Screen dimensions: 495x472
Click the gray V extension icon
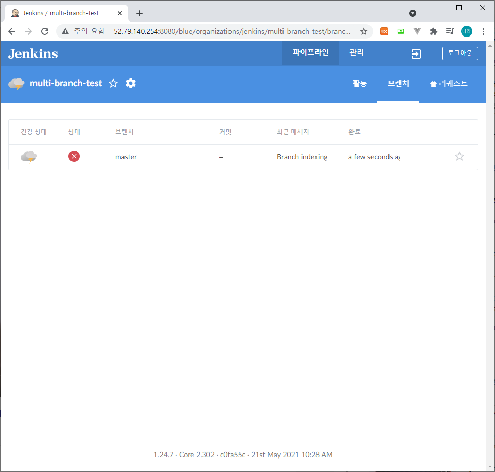point(417,31)
